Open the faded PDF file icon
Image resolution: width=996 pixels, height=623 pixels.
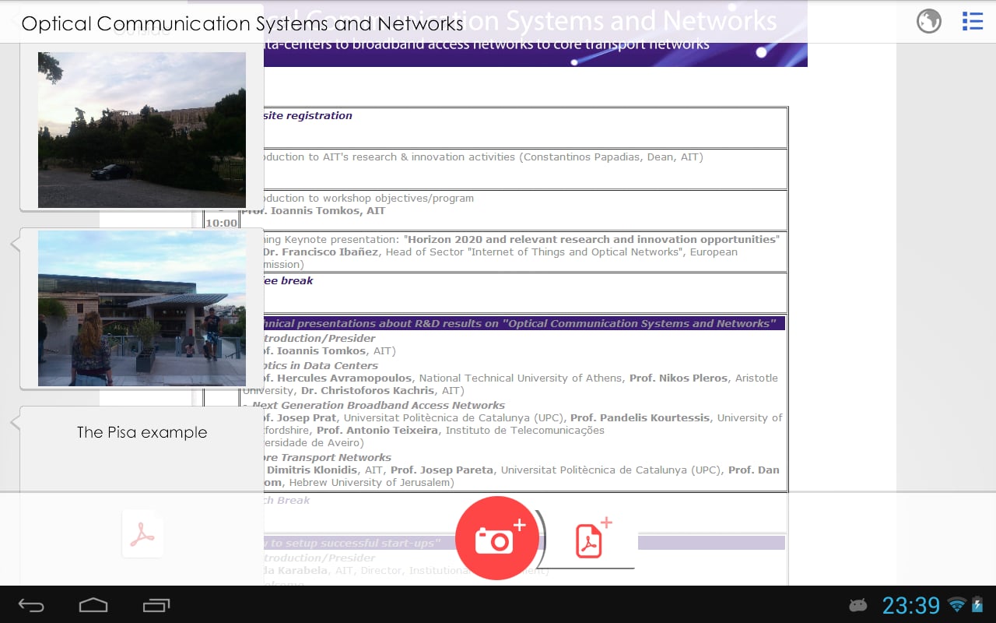click(142, 534)
